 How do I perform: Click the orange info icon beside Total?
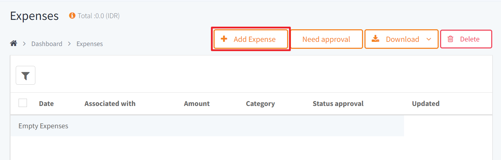click(72, 16)
